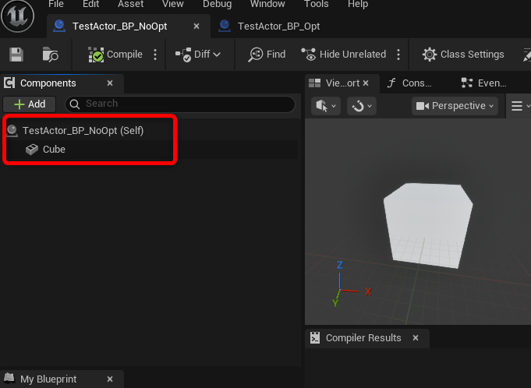Open the Asset menu
531x388 pixels.
point(130,5)
